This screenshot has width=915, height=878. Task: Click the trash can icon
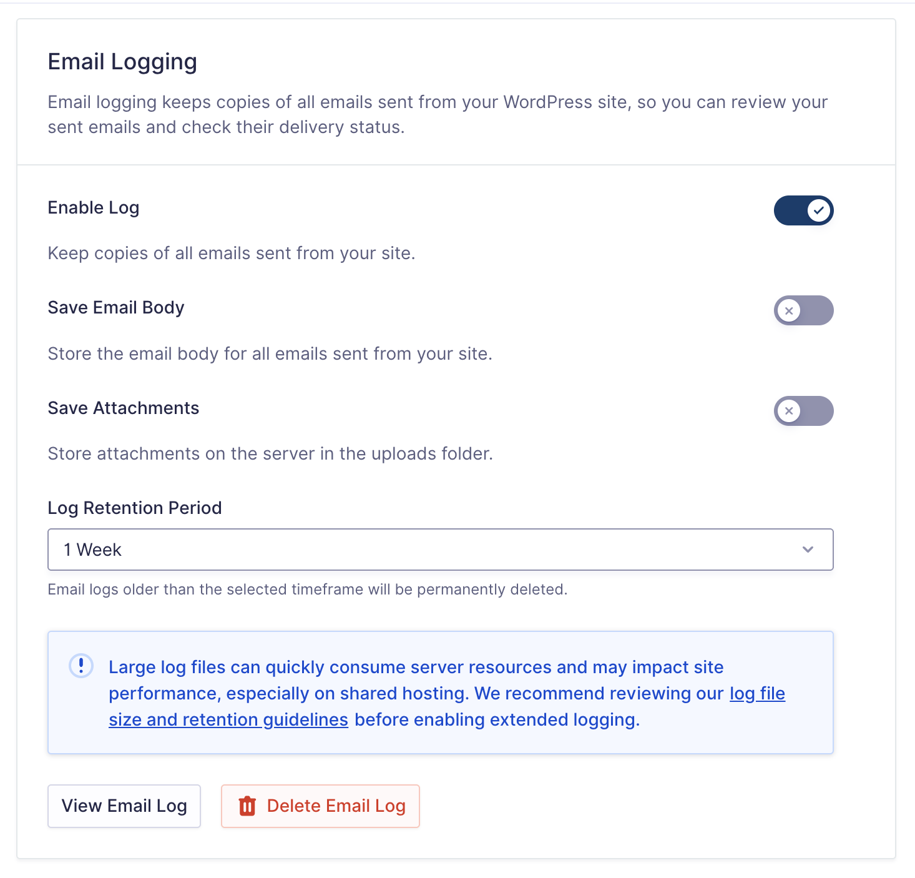pyautogui.click(x=247, y=806)
